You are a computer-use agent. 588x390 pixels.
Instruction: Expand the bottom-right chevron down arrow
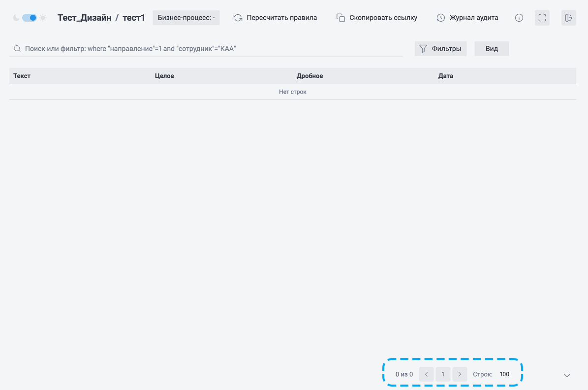(567, 375)
